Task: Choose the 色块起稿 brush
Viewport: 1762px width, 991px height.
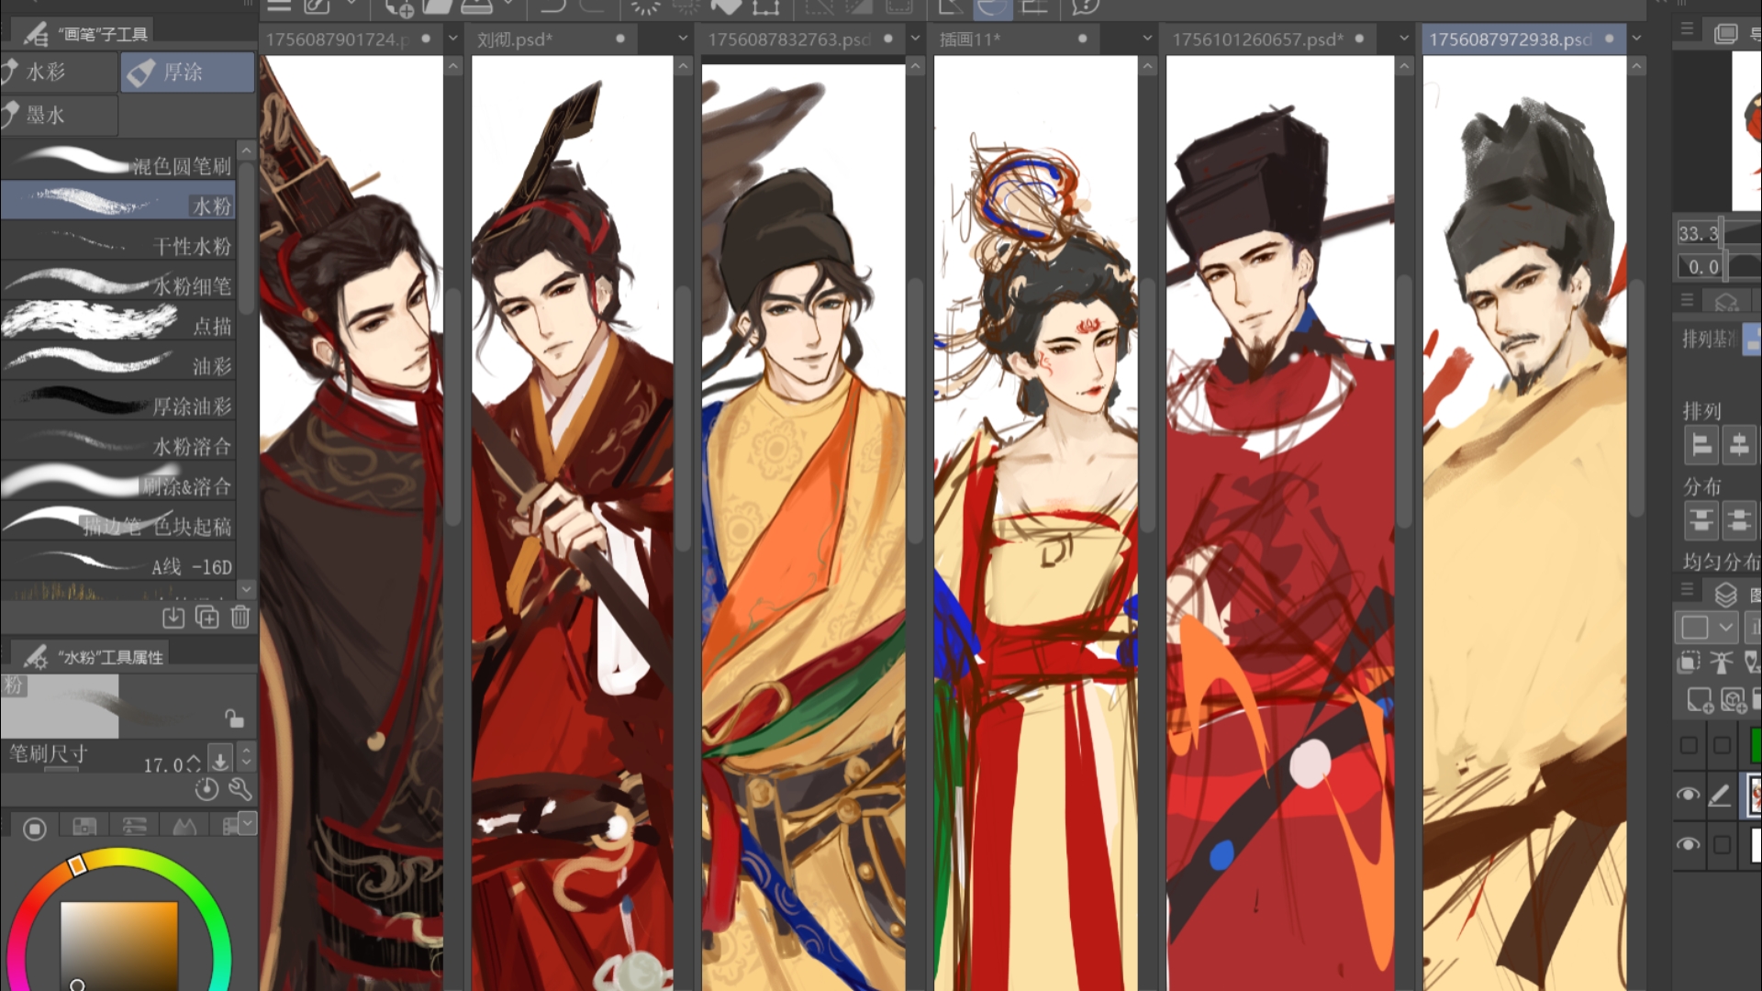Action: tap(118, 523)
